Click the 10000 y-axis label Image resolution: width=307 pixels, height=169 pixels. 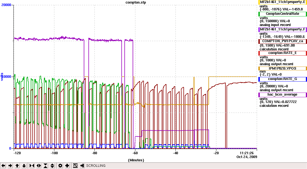pyautogui.click(x=6, y=77)
